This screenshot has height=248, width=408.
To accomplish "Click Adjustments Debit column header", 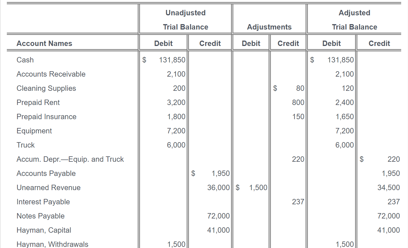I will click(251, 43).
